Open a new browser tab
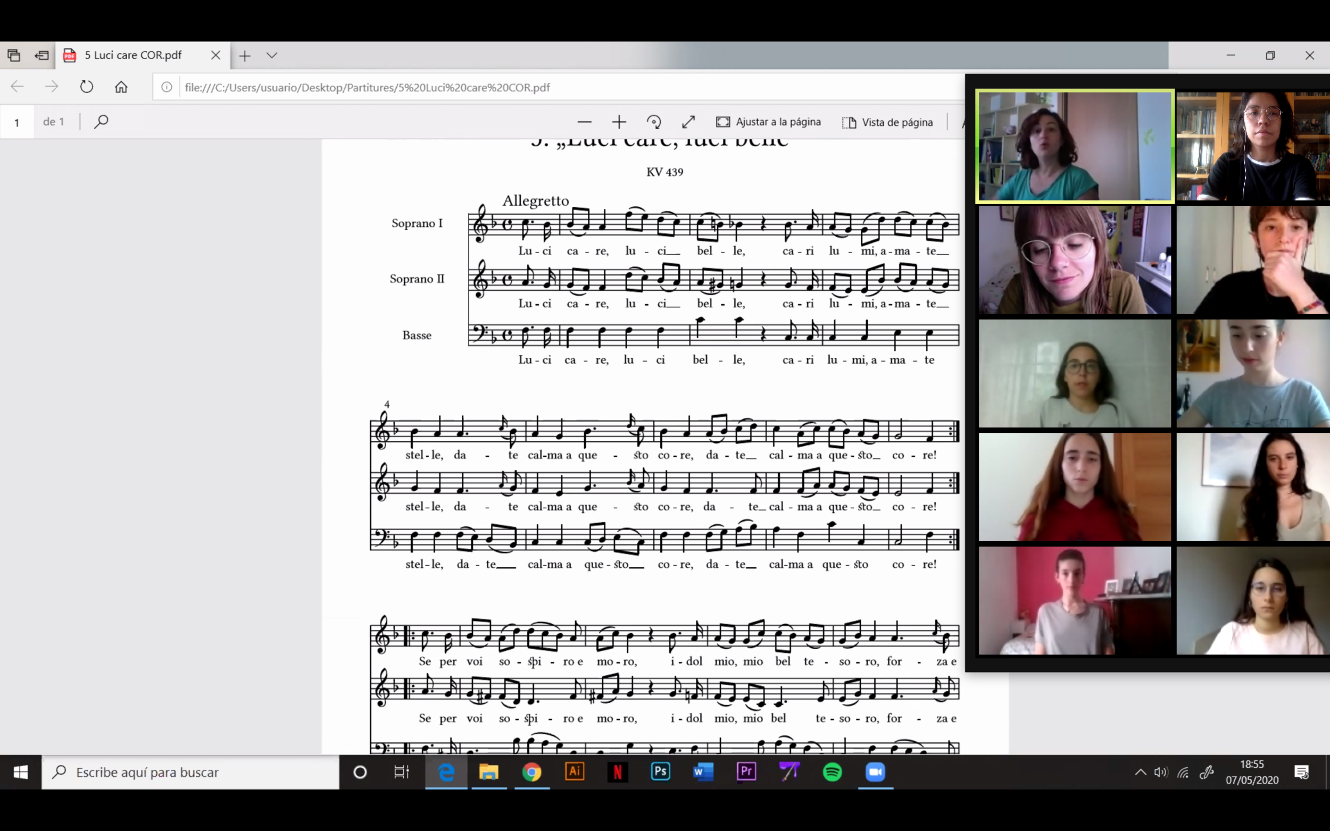This screenshot has height=831, width=1330. [x=245, y=55]
